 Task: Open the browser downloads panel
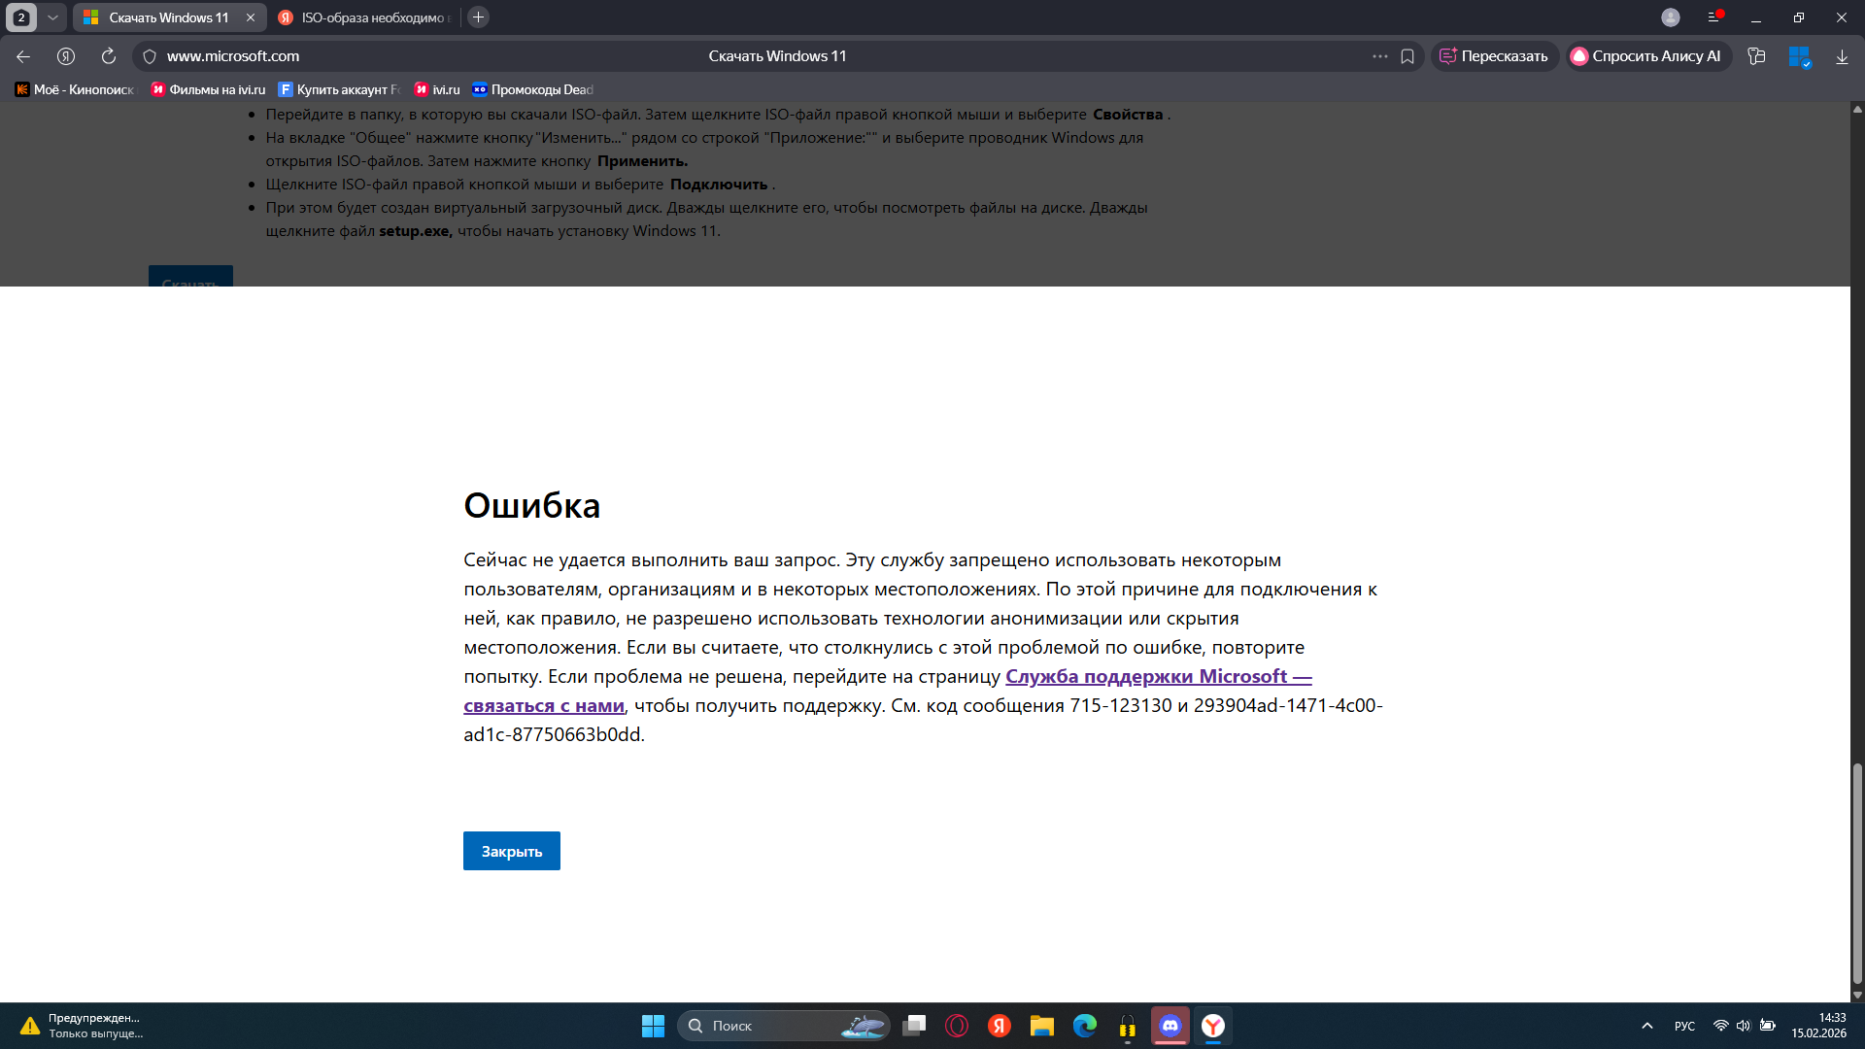point(1842,56)
